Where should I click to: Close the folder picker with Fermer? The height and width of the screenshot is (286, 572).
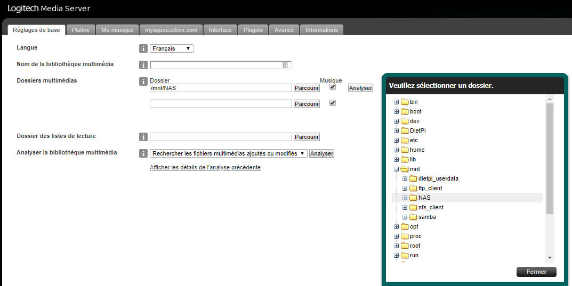(536, 272)
